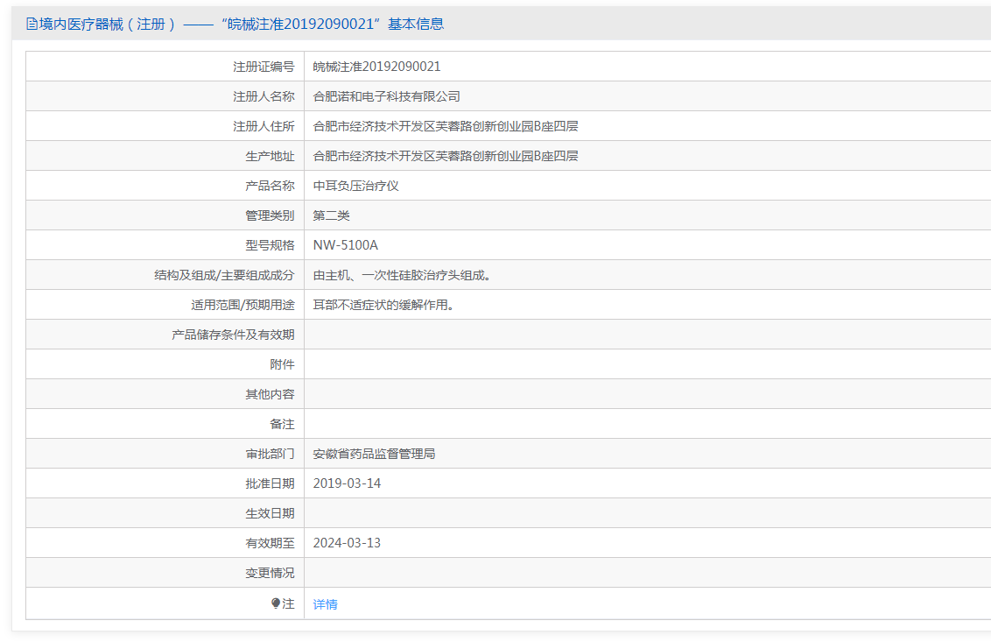Click the 生产地址 address value
Image resolution: width=991 pixels, height=642 pixels.
(x=446, y=156)
